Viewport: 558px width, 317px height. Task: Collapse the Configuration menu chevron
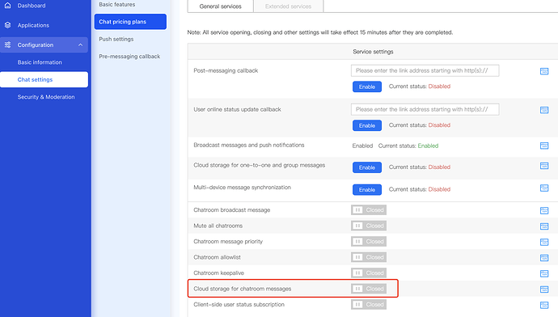[x=80, y=44]
